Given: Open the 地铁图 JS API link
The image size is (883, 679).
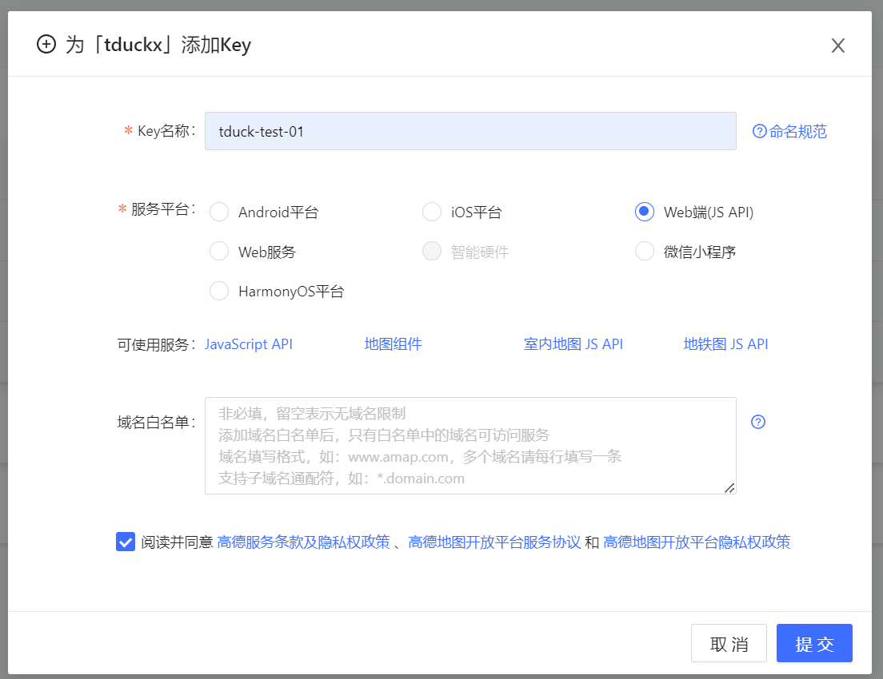Looking at the screenshot, I should (x=725, y=344).
